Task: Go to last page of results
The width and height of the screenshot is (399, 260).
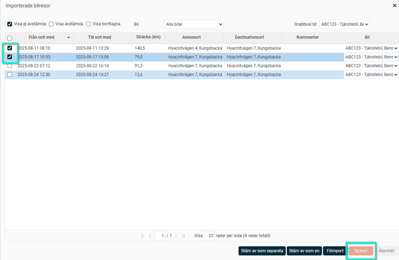Action: [183, 236]
